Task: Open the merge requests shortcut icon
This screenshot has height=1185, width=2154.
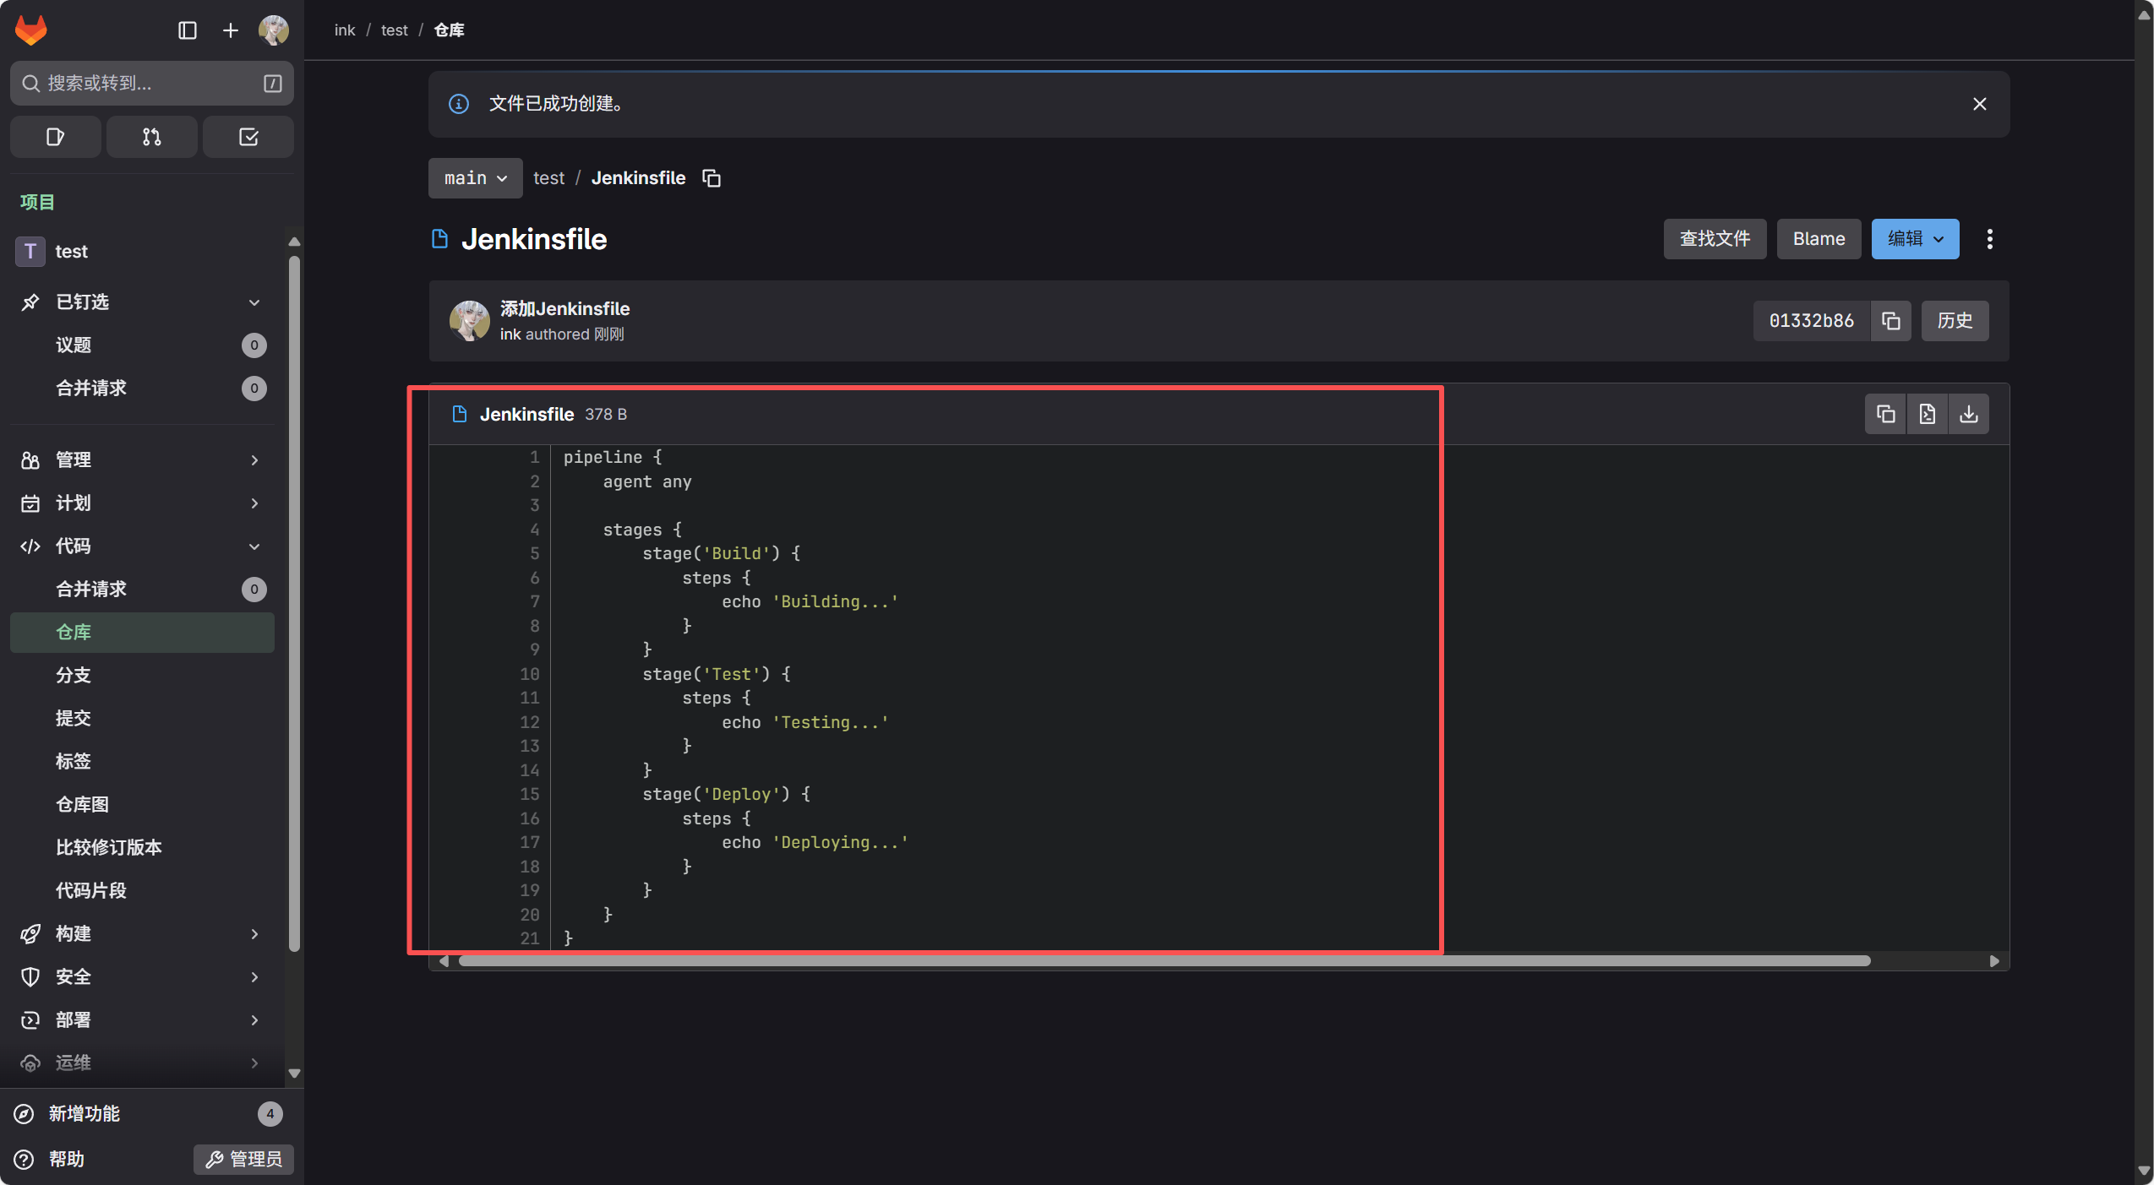Action: pyautogui.click(x=151, y=137)
